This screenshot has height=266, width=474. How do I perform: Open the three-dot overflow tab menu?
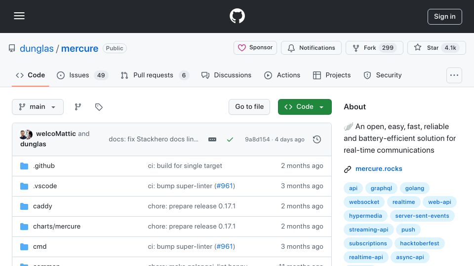(x=454, y=75)
